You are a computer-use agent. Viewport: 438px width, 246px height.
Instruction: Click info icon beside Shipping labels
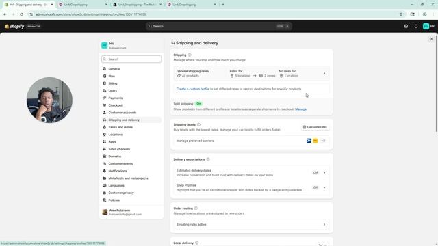[x=198, y=124]
